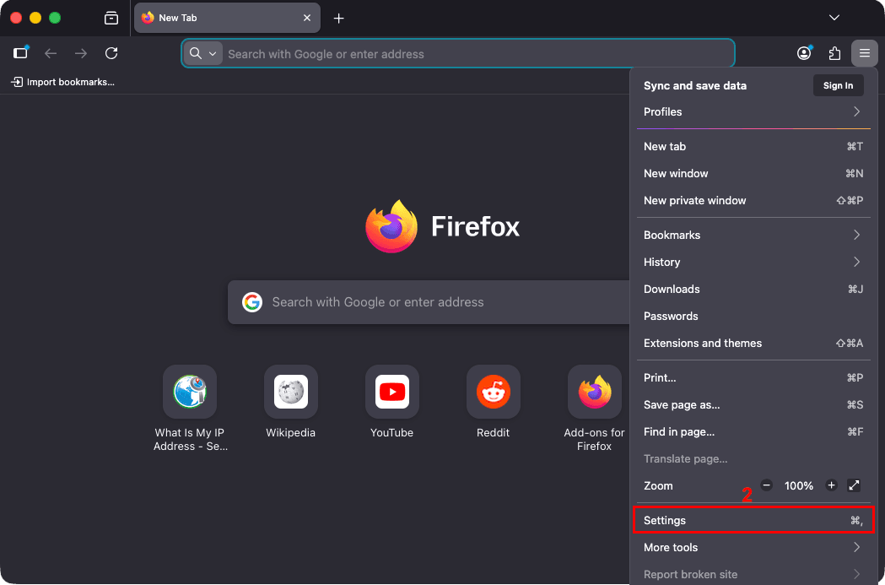This screenshot has height=585, width=885.
Task: Open the Wikipedia shortcut tile
Action: [291, 402]
